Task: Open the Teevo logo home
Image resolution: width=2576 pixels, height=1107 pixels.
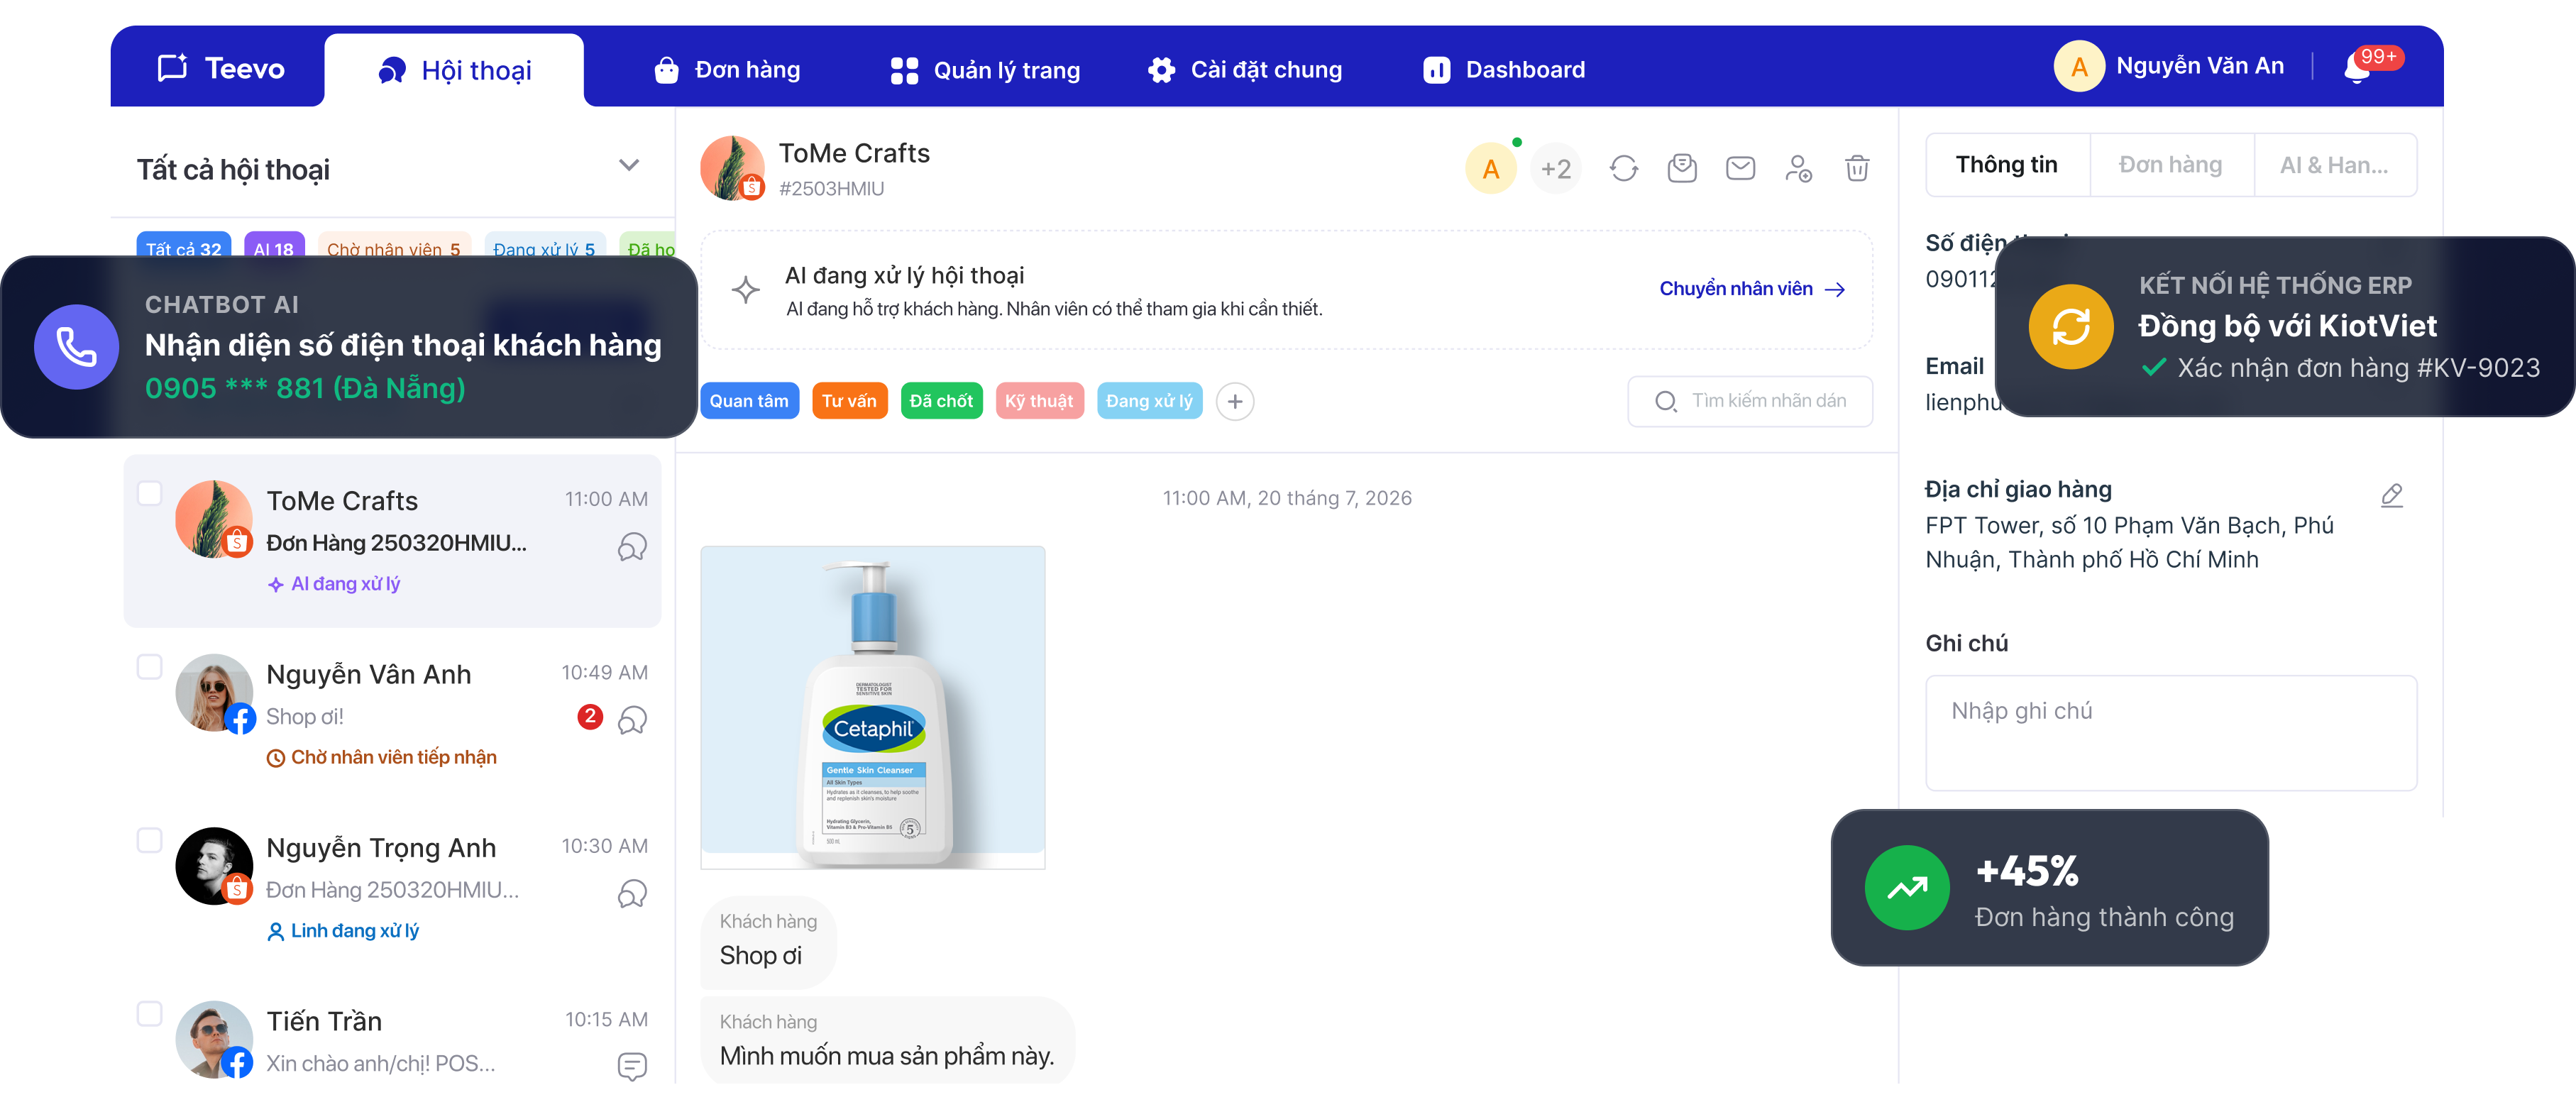Action: point(221,68)
